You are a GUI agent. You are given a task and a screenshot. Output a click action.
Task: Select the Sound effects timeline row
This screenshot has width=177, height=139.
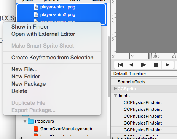pos(144,82)
